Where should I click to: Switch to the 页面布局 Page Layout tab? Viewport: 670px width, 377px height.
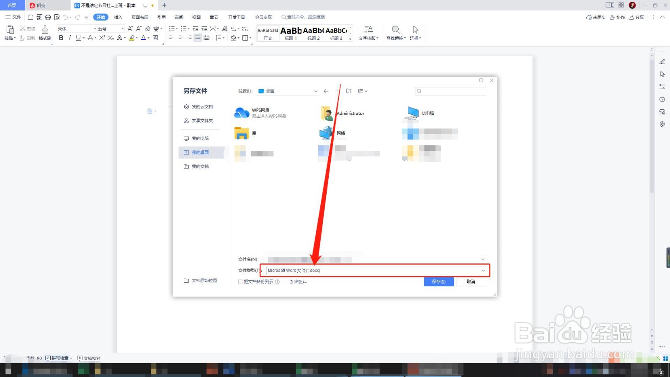point(140,17)
